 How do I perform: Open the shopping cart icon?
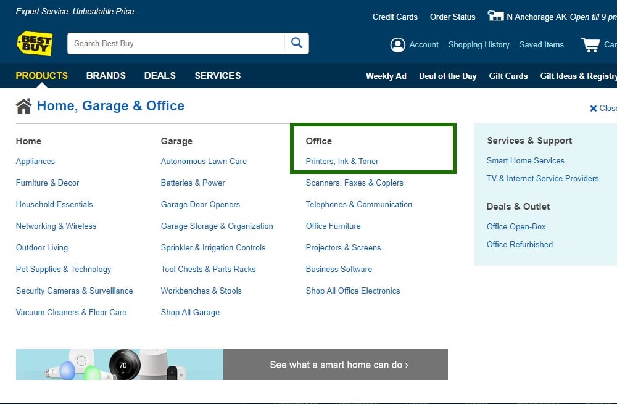pos(590,44)
